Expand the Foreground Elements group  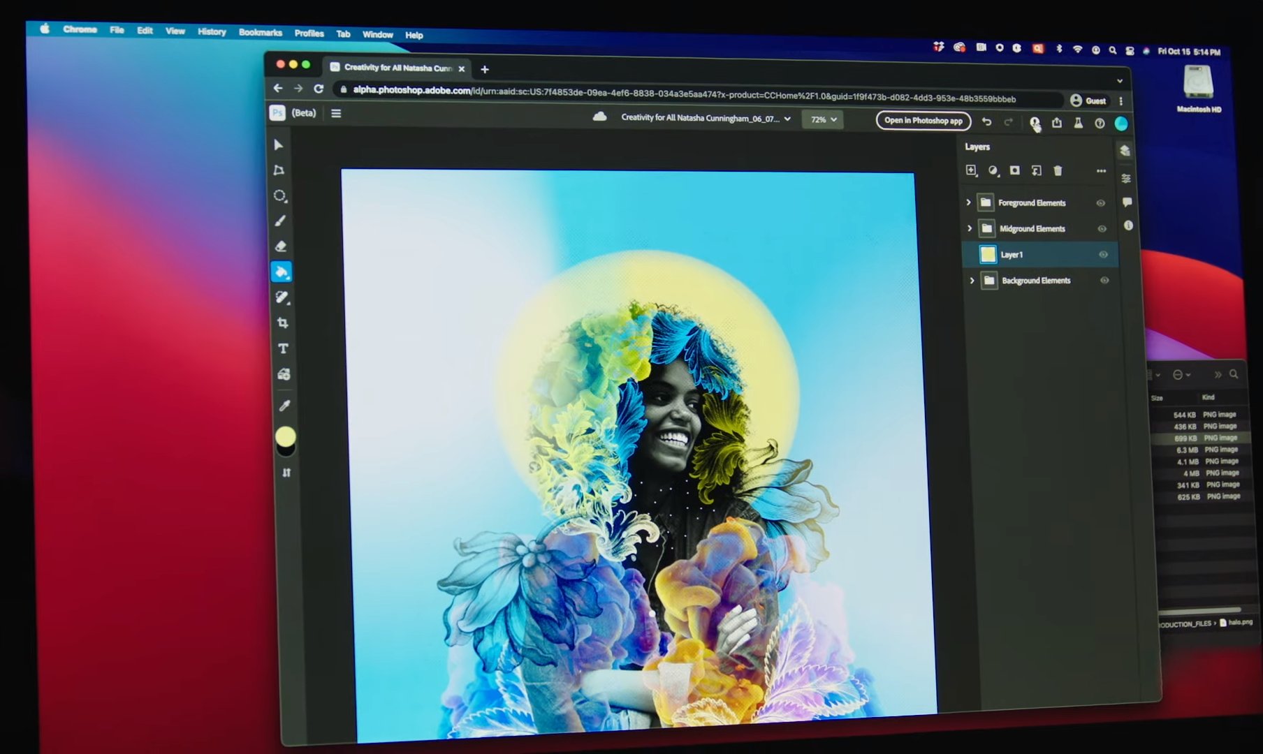(969, 202)
